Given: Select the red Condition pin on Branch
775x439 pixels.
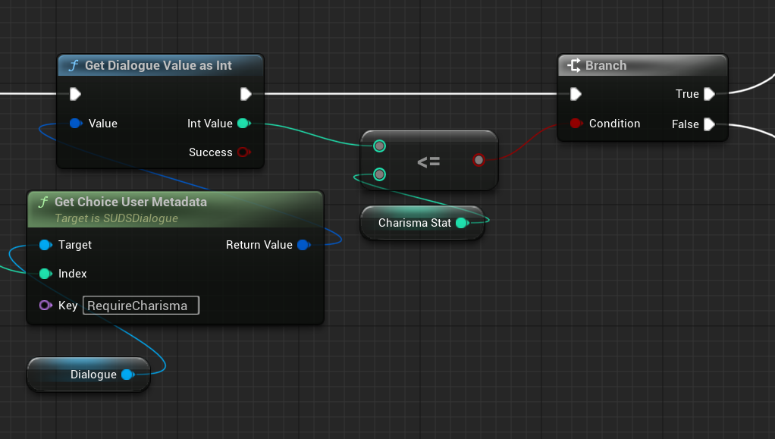Looking at the screenshot, I should coord(576,124).
